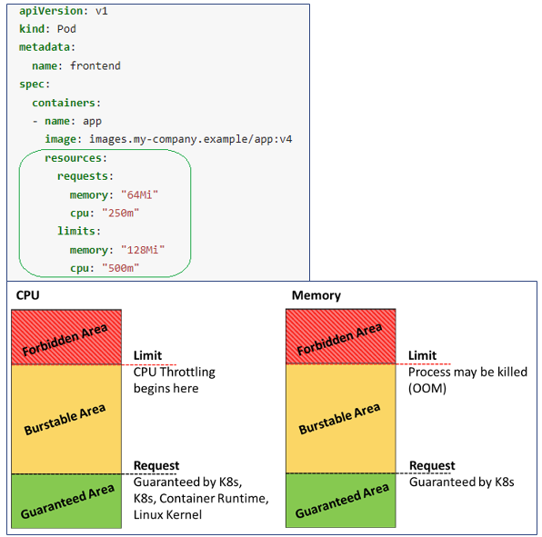Click the limits cpu value "500m"

point(120,268)
